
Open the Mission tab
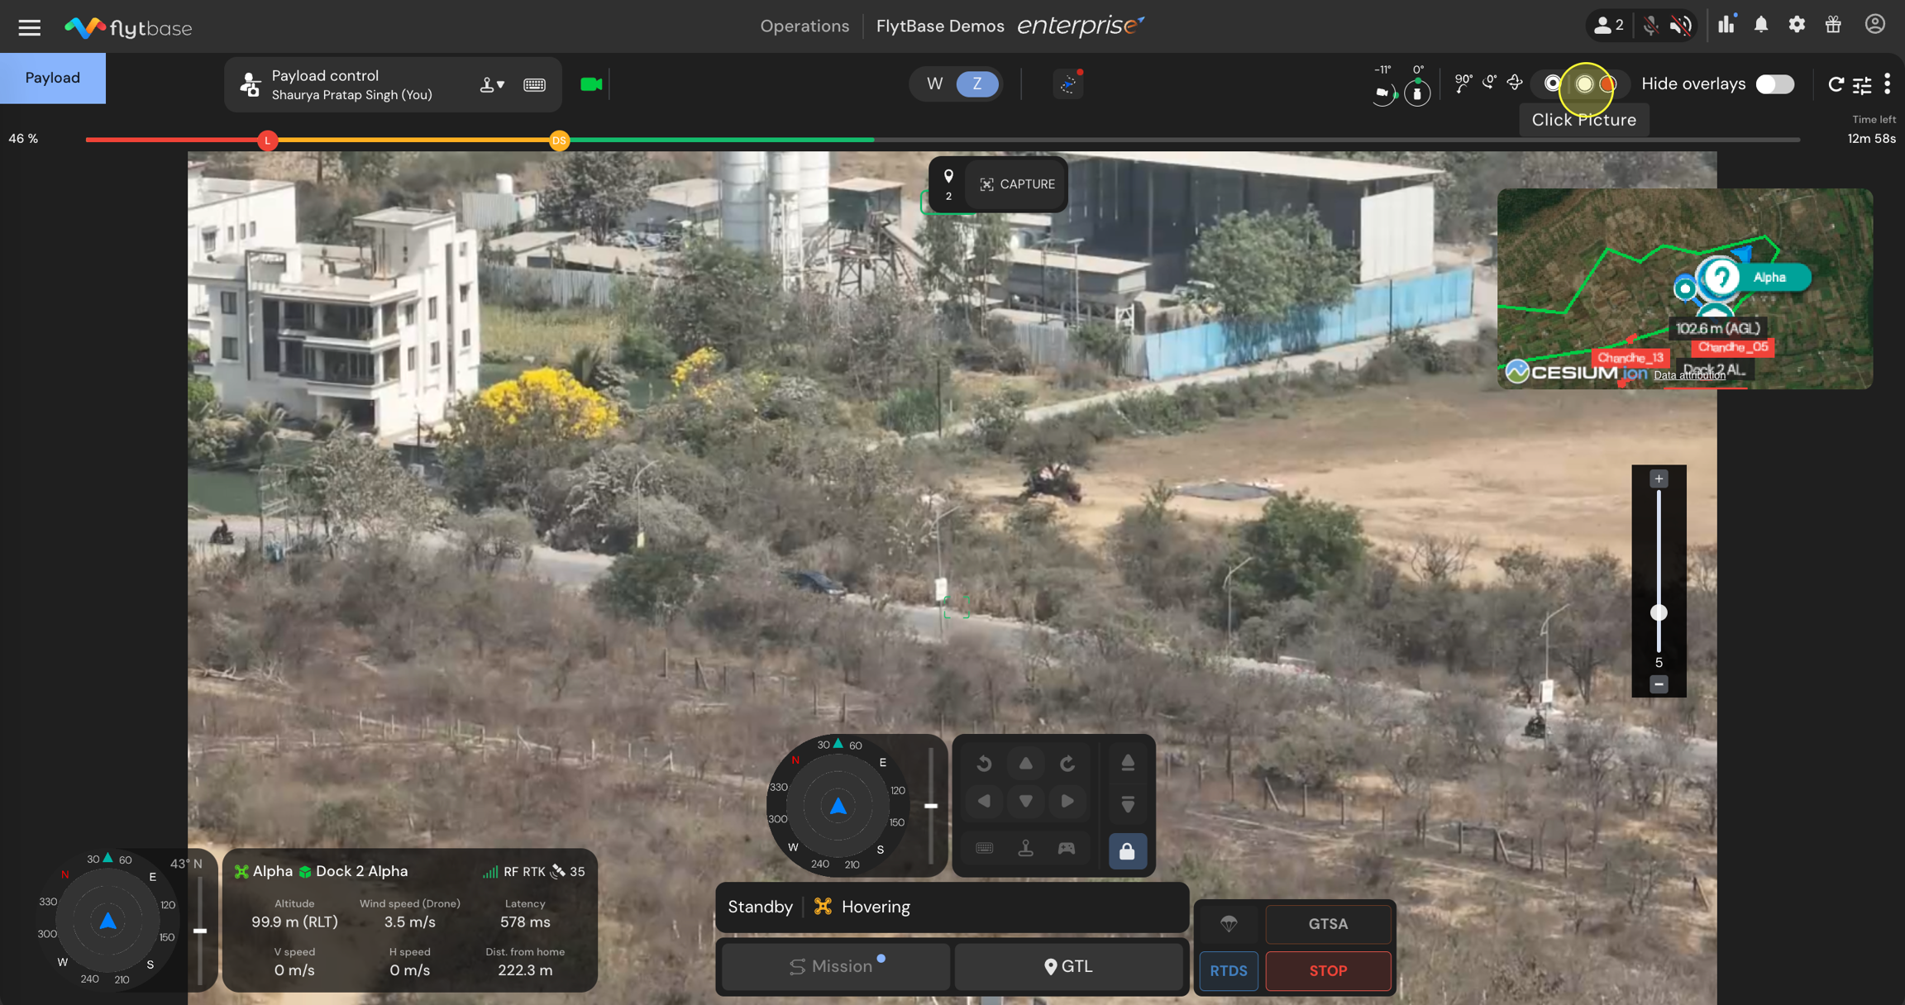[x=835, y=966]
